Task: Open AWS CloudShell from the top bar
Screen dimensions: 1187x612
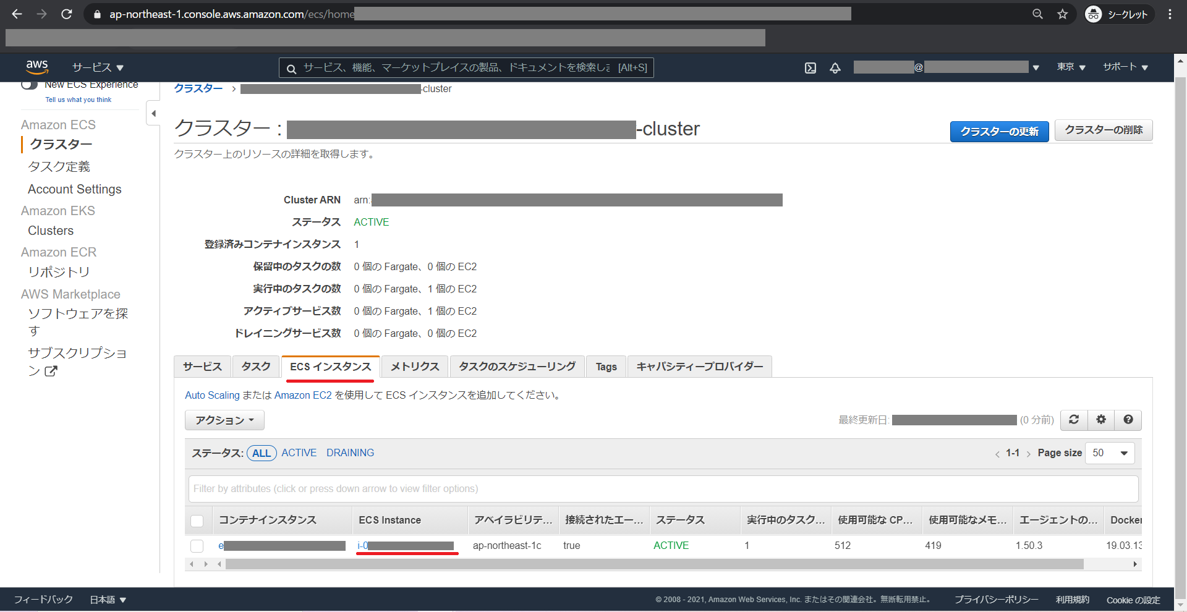Action: [810, 68]
